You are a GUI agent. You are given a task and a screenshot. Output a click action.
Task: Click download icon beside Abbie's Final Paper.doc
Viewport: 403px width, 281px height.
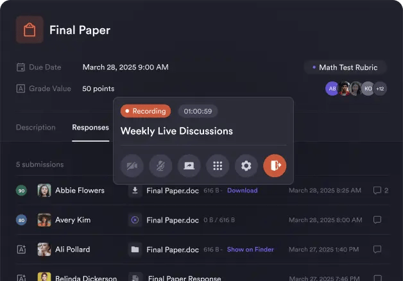pyautogui.click(x=135, y=191)
